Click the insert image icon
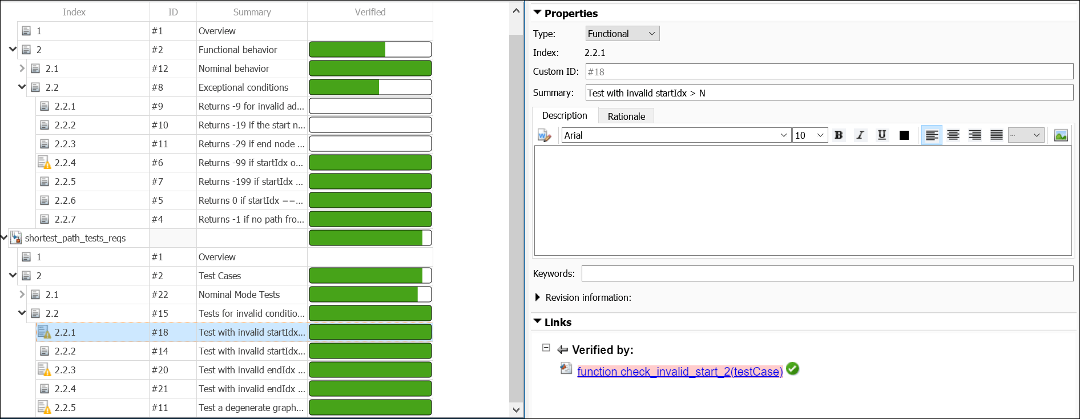The image size is (1080, 419). 1061,135
